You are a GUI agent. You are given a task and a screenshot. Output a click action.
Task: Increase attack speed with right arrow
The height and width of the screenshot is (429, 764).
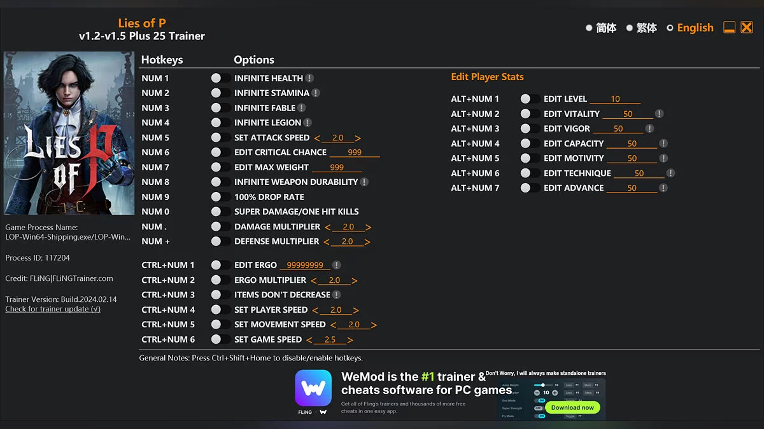click(358, 138)
